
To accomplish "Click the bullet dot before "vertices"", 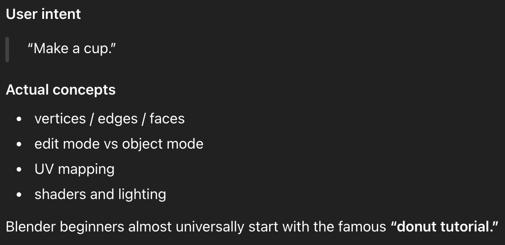I will pos(19,119).
